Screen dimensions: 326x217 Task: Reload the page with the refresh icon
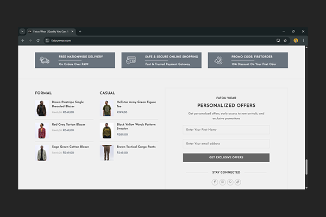37,40
